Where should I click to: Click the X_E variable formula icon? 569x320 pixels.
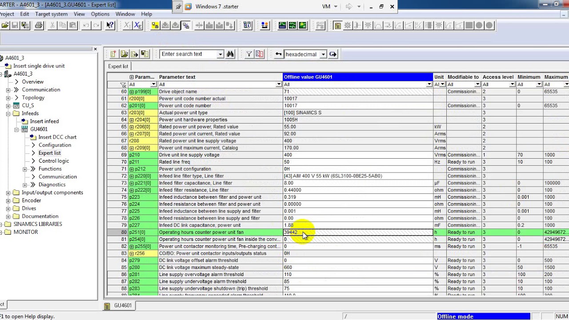(138, 25)
